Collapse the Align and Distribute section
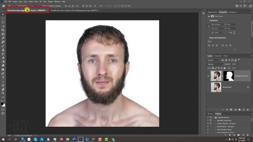The width and height of the screenshot is (253, 142). click(208, 38)
